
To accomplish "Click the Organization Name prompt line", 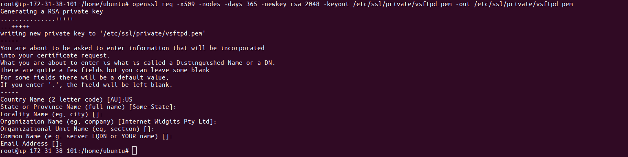I will pyautogui.click(x=108, y=122).
